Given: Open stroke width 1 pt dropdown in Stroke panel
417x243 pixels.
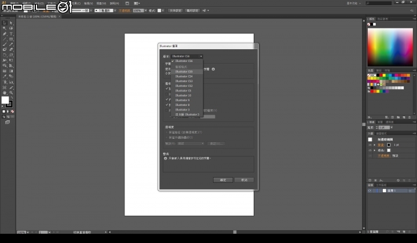Looking at the screenshot, I should click(x=392, y=127).
